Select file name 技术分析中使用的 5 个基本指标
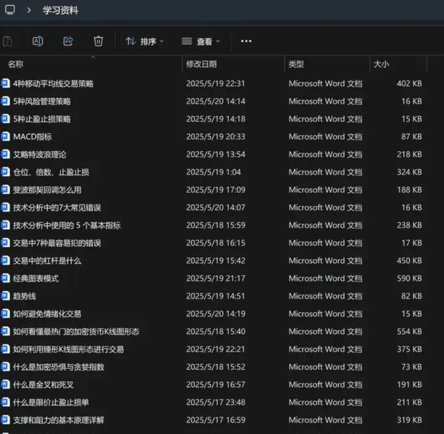Screen dimensions: 444x434 coord(67,225)
